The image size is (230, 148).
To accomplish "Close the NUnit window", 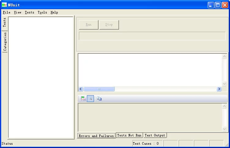I will 225,5.
